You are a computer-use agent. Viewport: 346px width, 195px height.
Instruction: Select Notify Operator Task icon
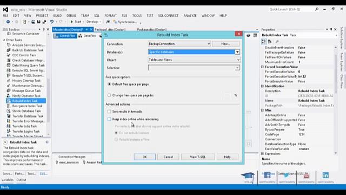click(x=9, y=96)
